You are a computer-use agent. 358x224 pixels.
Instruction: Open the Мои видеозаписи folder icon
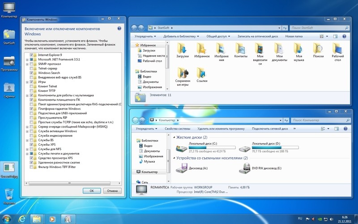260,48
